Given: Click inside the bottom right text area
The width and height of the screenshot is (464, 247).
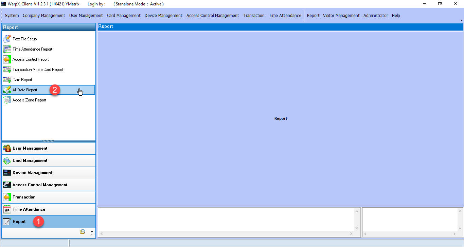Looking at the screenshot, I should (410, 220).
